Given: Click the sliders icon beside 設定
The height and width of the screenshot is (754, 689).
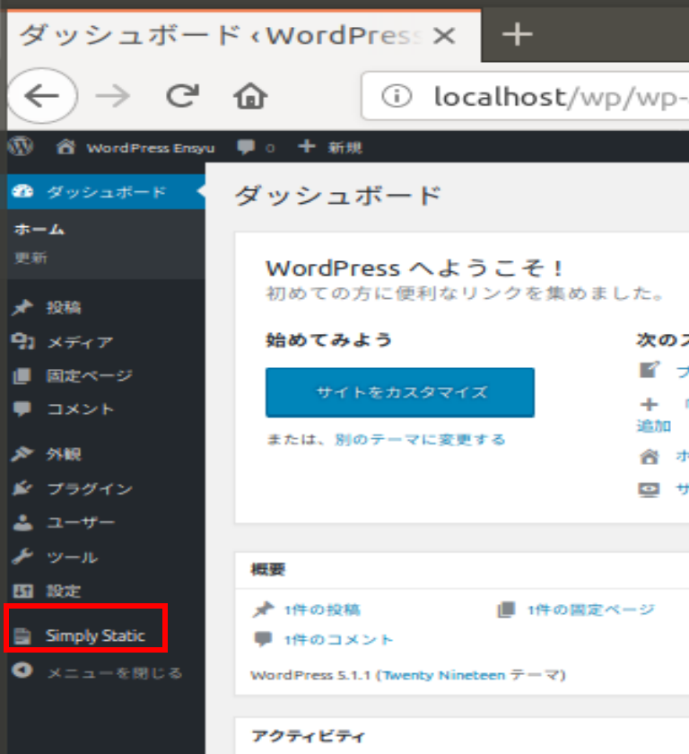Looking at the screenshot, I should (22, 591).
